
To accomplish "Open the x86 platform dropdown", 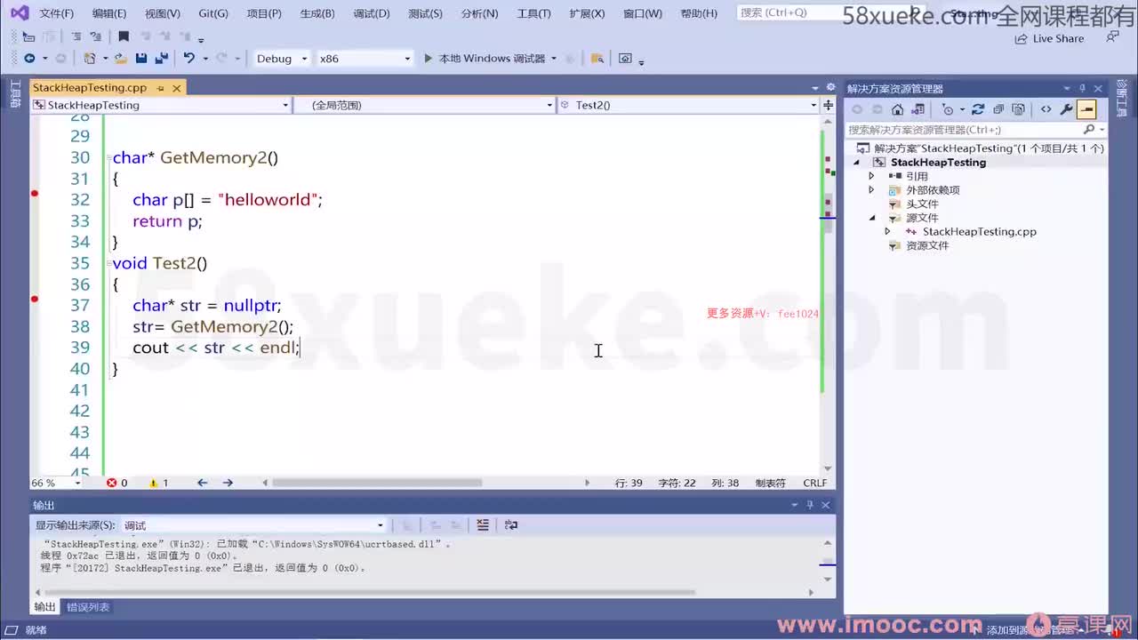I will (x=365, y=58).
